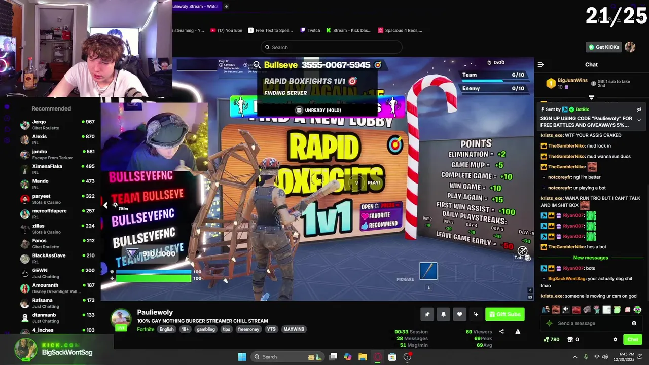Click the New messages divider in chat
The image size is (649, 365).
590,258
